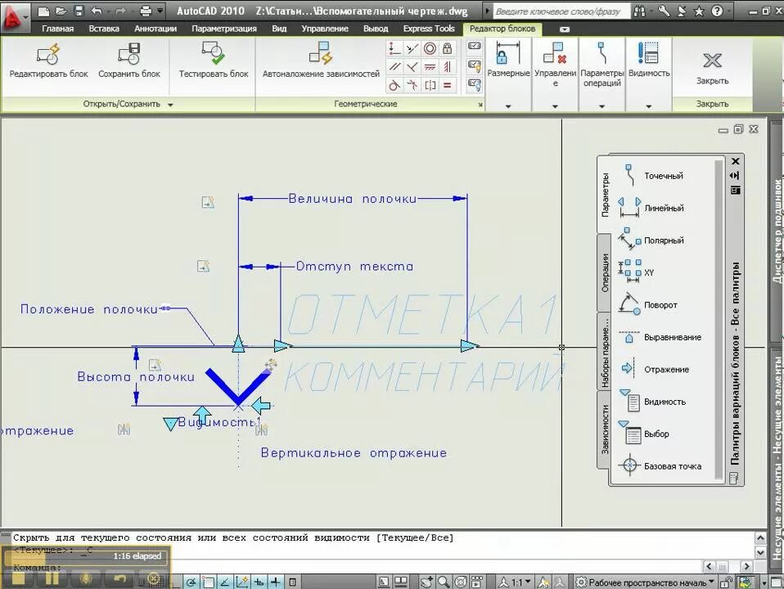Toggle ribbon minimize button beside tabs
The width and height of the screenshot is (784, 589).
pyautogui.click(x=565, y=29)
